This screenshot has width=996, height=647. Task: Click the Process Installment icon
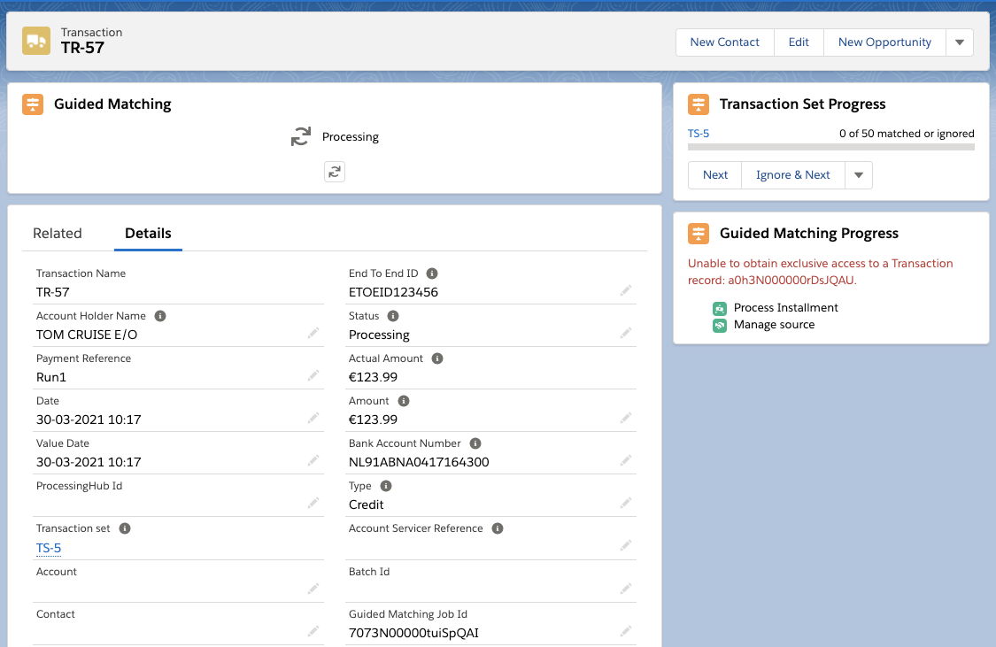720,308
